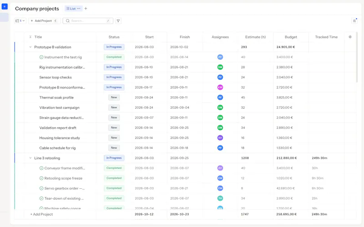364x227 pixels.
Task: Open In Progress status of Line 3 retooling
Action: pyautogui.click(x=114, y=158)
